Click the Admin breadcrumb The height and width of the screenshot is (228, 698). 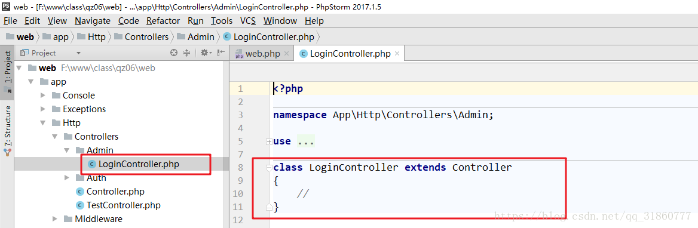pyautogui.click(x=195, y=37)
